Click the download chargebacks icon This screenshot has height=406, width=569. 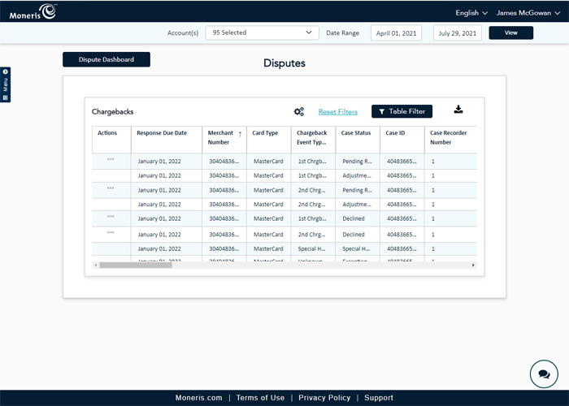click(x=458, y=110)
